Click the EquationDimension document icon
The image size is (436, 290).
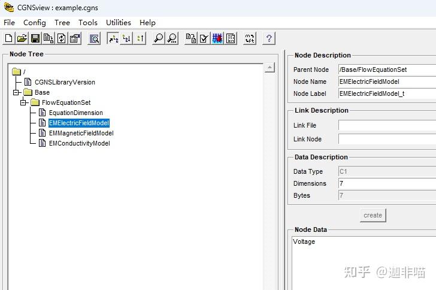43,113
